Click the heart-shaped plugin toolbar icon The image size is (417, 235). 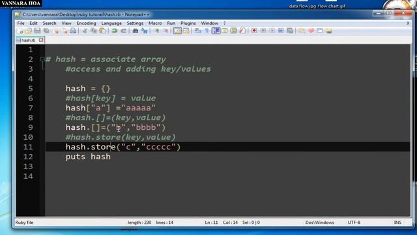point(311,31)
